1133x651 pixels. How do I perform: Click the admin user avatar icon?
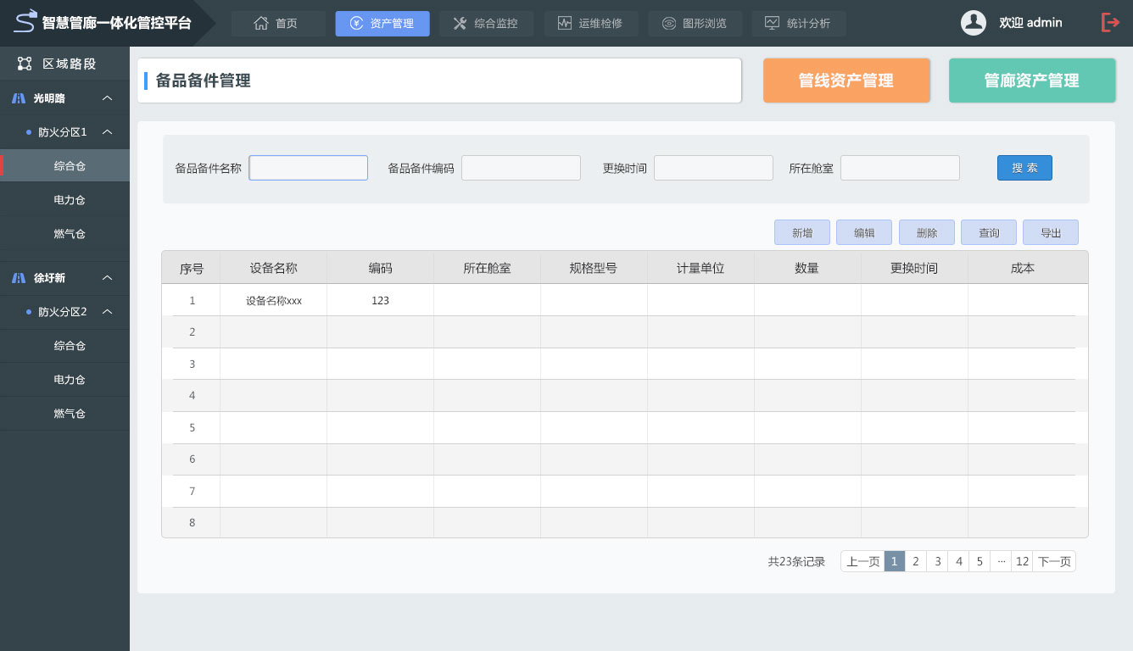(x=973, y=23)
